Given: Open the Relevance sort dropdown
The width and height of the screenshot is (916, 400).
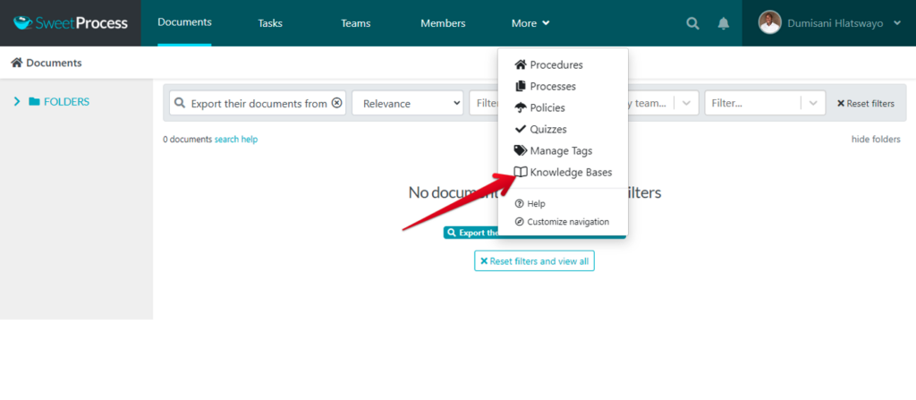Looking at the screenshot, I should coord(407,103).
